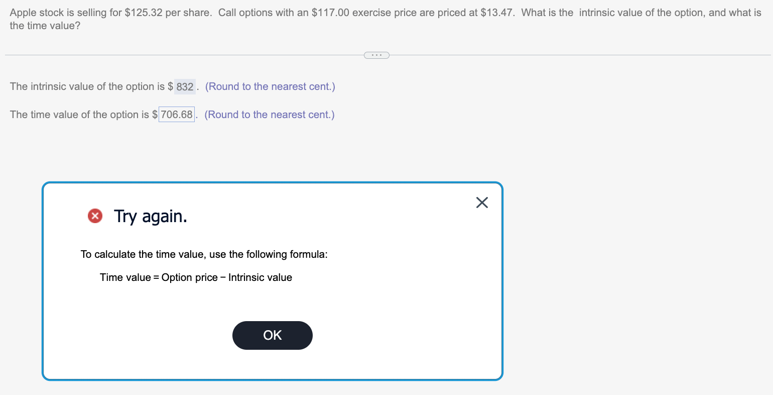This screenshot has height=395, width=773.
Task: Expand the question panel using the three-dot handle
Action: tap(376, 55)
